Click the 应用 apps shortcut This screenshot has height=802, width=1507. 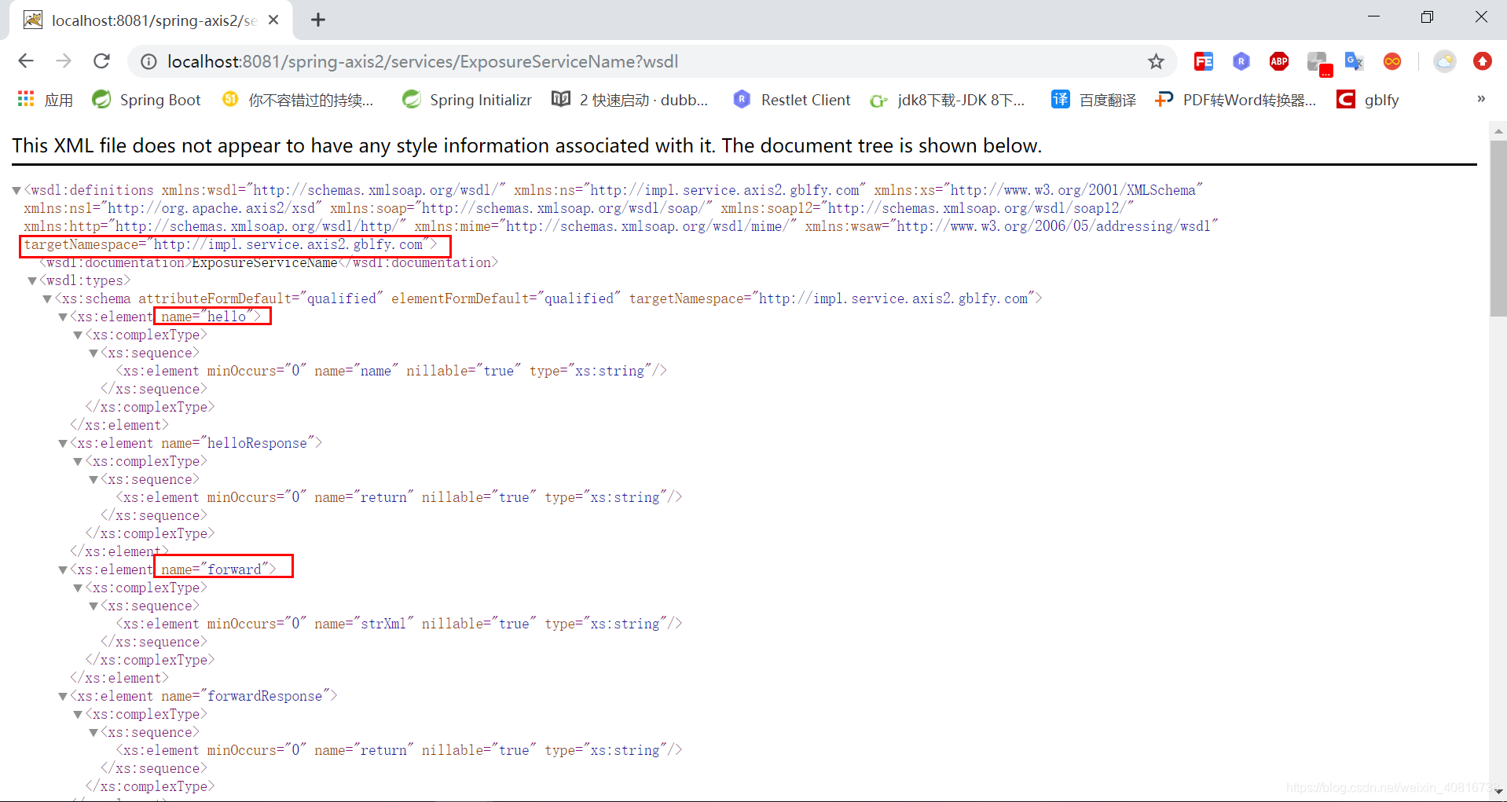[x=45, y=100]
